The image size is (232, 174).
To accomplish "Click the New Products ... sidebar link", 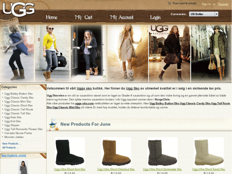I will click(11, 143).
